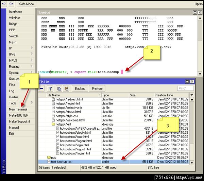Select hotspot/redirect.html file row
Screen dimensions: 204x181
[114, 99]
